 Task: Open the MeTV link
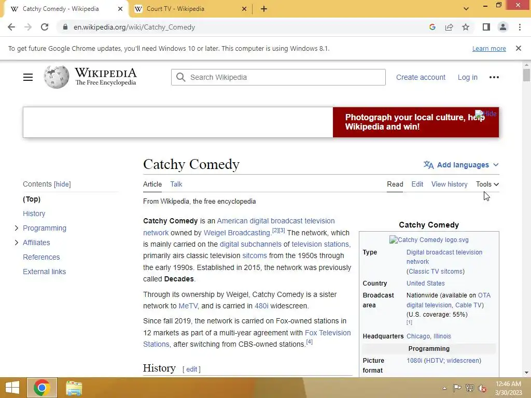188,306
